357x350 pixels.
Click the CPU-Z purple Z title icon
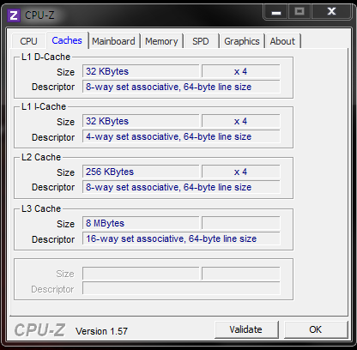(x=14, y=15)
